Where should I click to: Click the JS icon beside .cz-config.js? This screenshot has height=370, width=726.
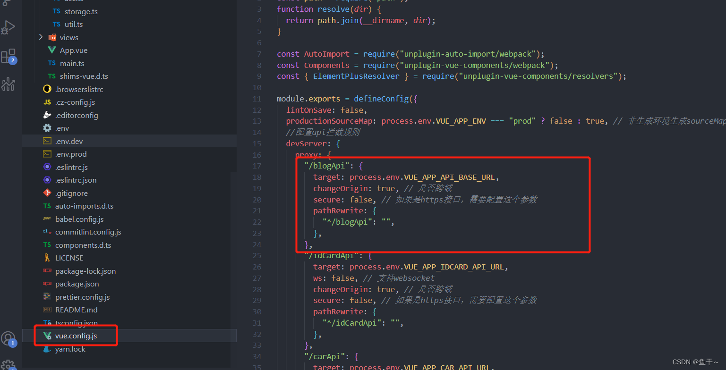pyautogui.click(x=47, y=102)
